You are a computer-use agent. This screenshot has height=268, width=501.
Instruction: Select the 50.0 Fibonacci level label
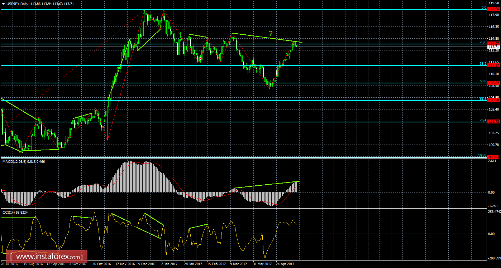(x=483, y=81)
